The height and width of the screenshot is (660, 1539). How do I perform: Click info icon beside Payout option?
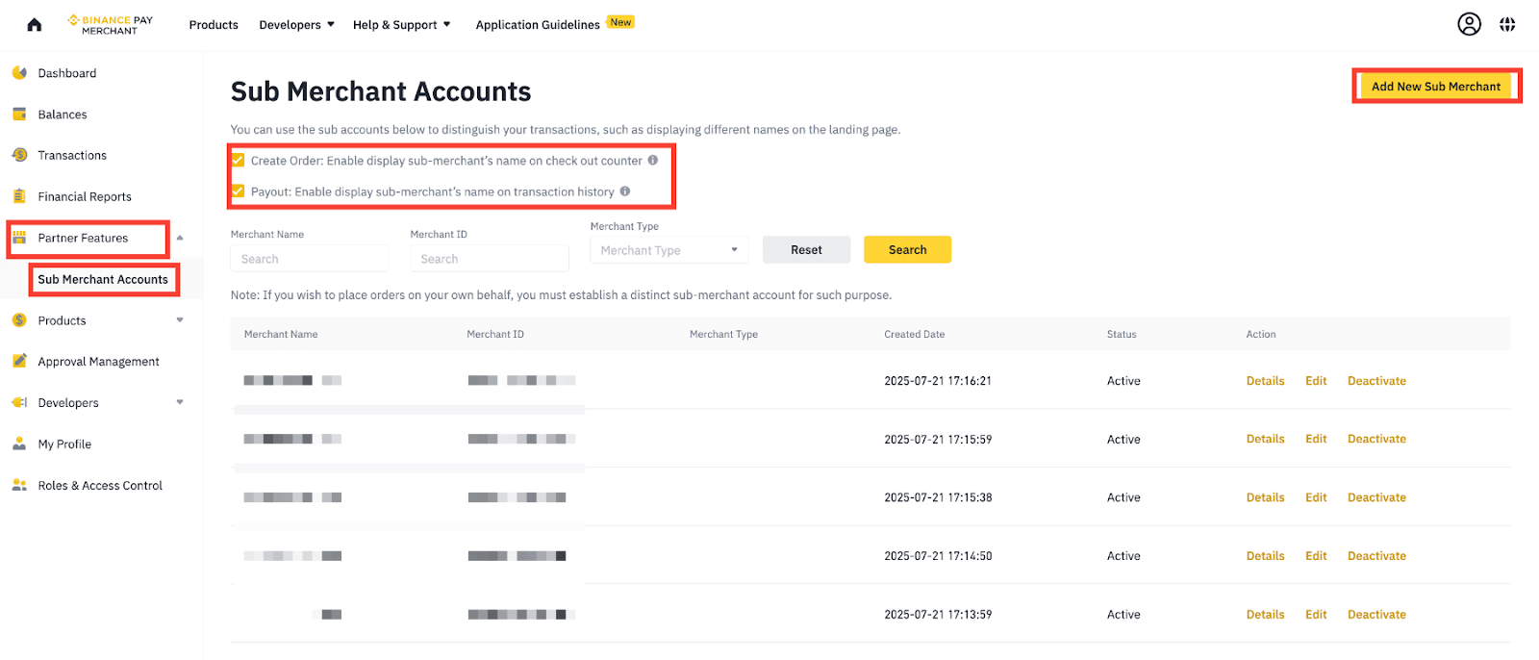(625, 191)
